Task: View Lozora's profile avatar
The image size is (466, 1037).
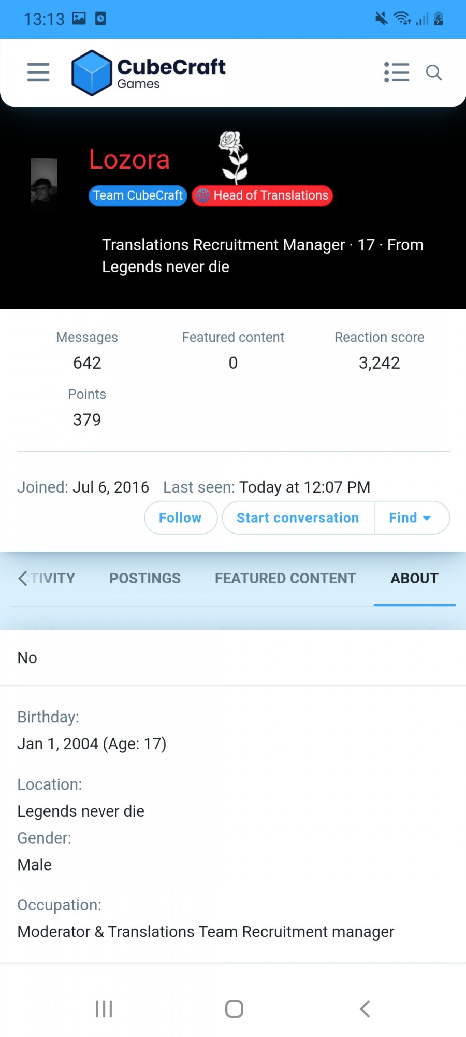Action: click(x=44, y=184)
